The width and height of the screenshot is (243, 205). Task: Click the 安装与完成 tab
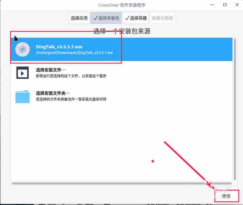click(x=162, y=18)
